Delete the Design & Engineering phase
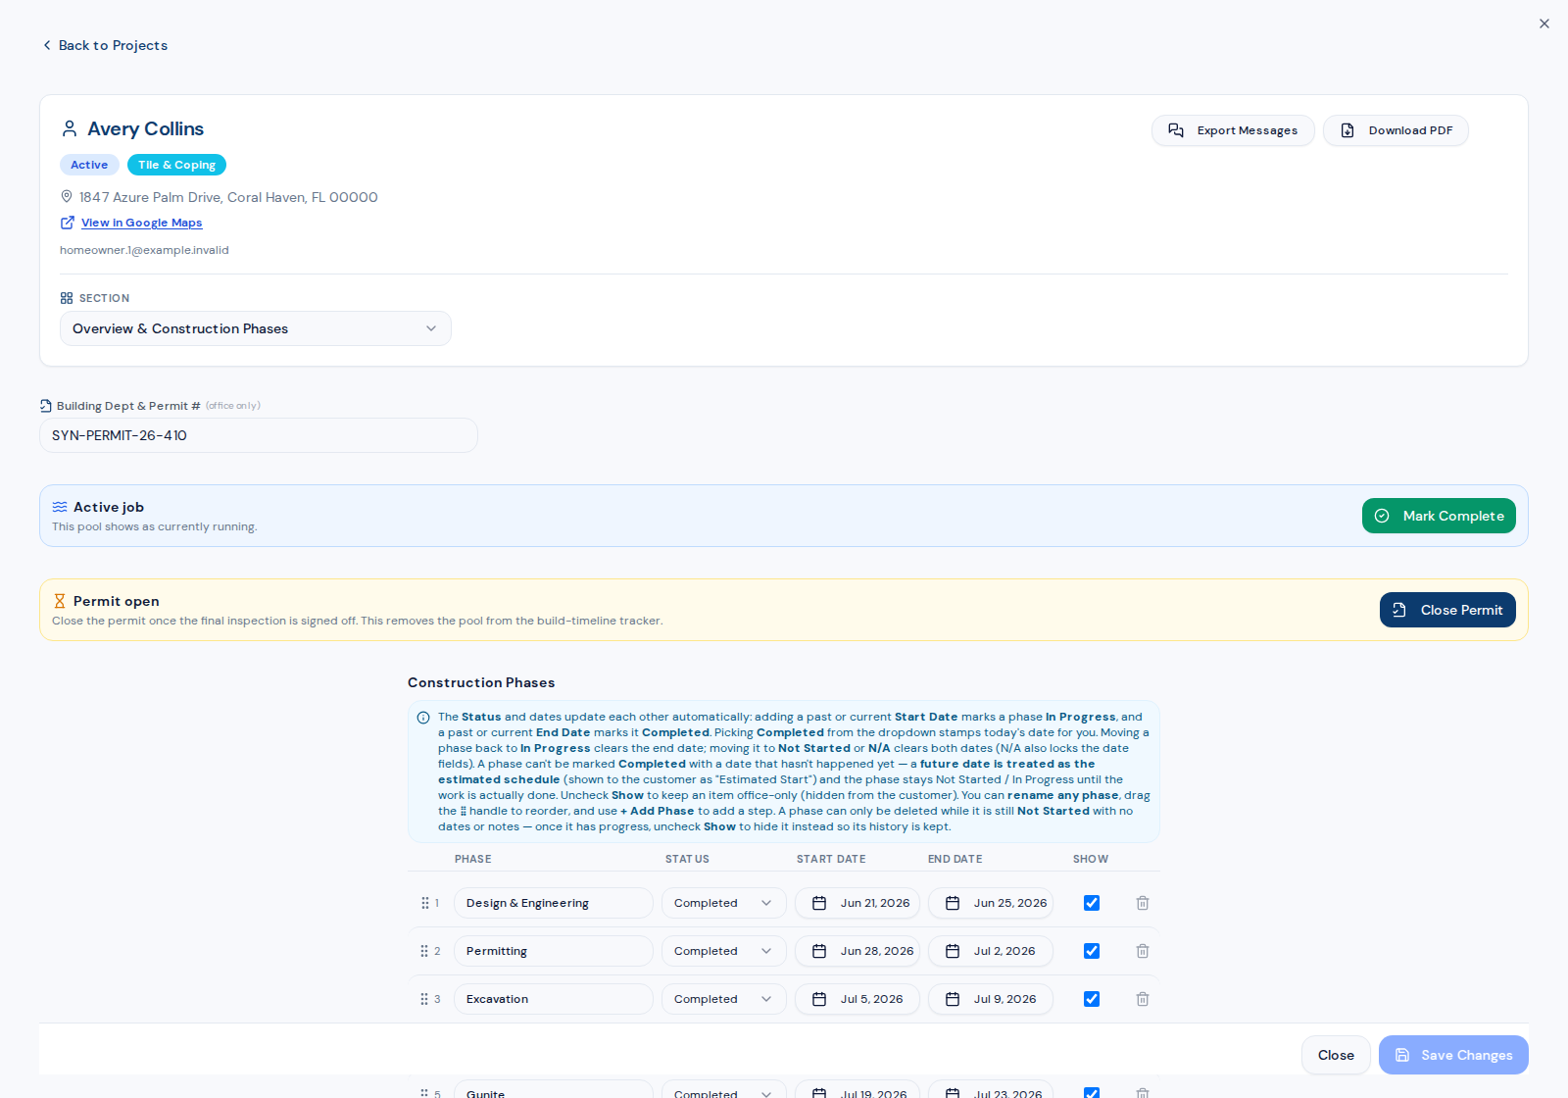 point(1143,903)
